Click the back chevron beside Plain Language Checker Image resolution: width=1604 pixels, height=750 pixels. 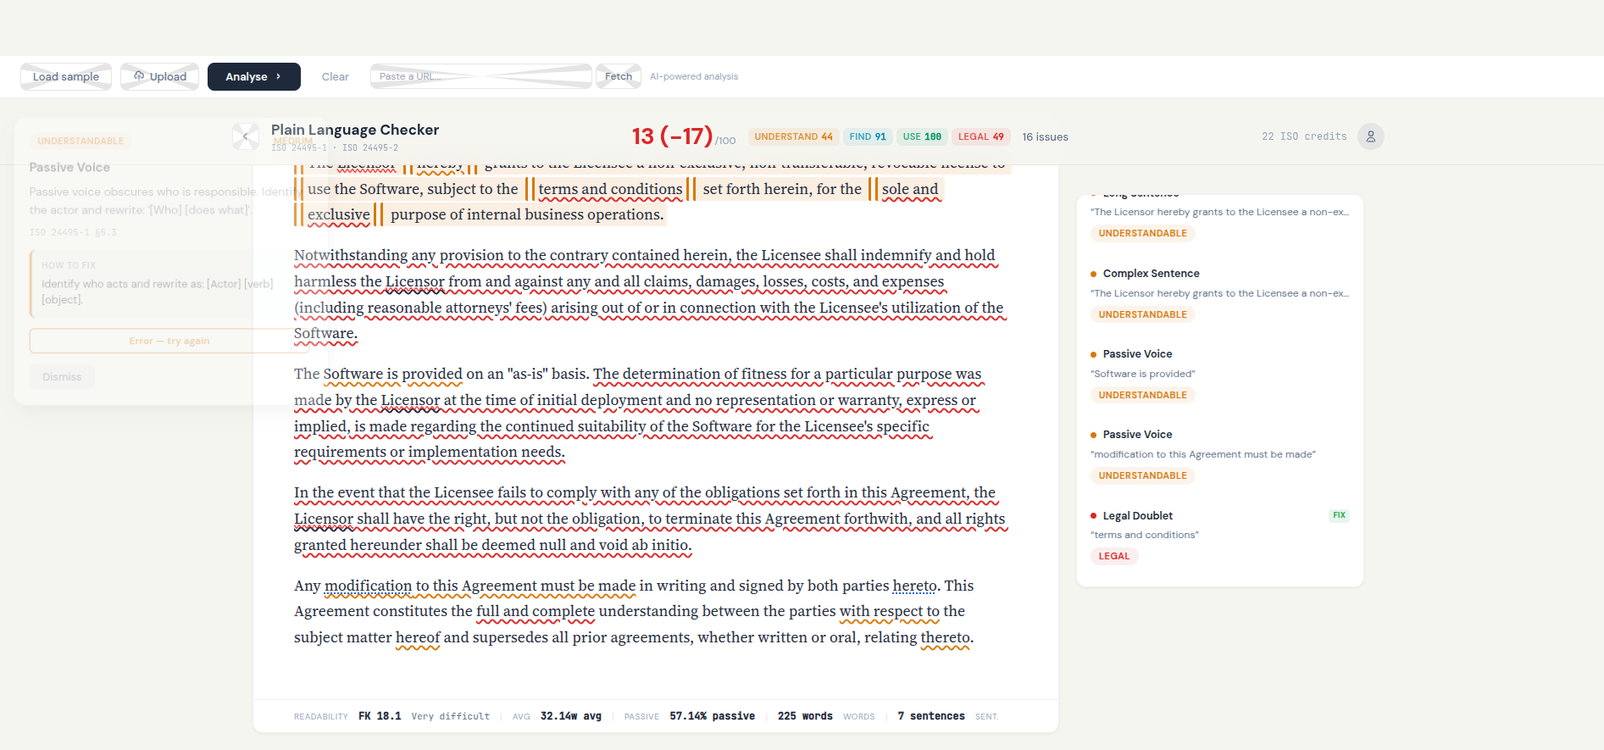point(246,136)
